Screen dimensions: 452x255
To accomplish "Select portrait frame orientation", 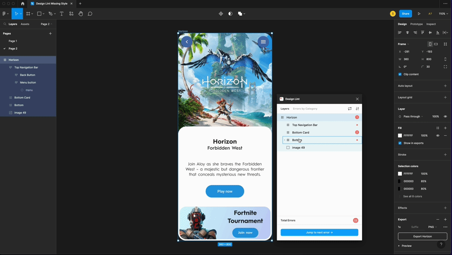I will pyautogui.click(x=430, y=44).
